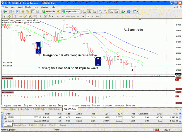Select the Trade terminal tab

coord(8,125)
